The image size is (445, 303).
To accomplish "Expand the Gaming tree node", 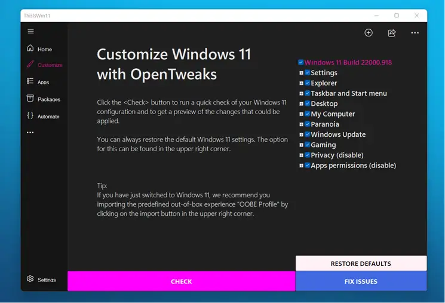I will click(301, 145).
